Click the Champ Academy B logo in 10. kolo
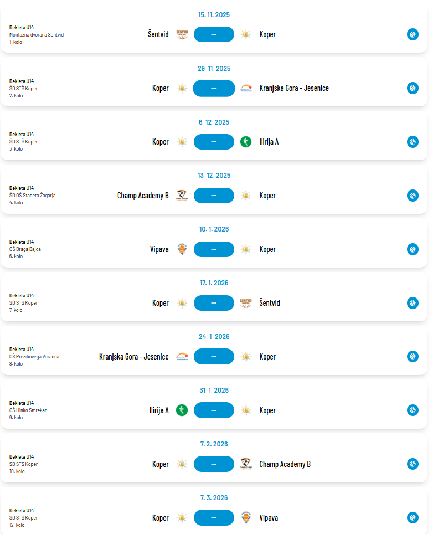The image size is (433, 534). pyautogui.click(x=246, y=464)
